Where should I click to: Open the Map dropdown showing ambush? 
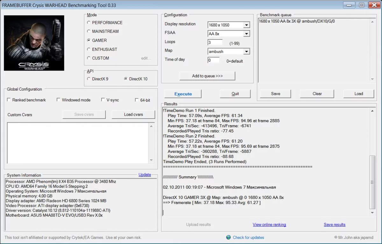click(246, 51)
